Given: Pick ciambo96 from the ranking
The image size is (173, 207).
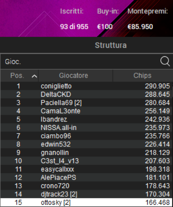Looking at the screenshot, I should (86, 136).
